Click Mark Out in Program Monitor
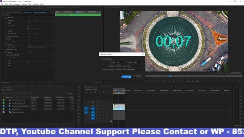 (159, 81)
